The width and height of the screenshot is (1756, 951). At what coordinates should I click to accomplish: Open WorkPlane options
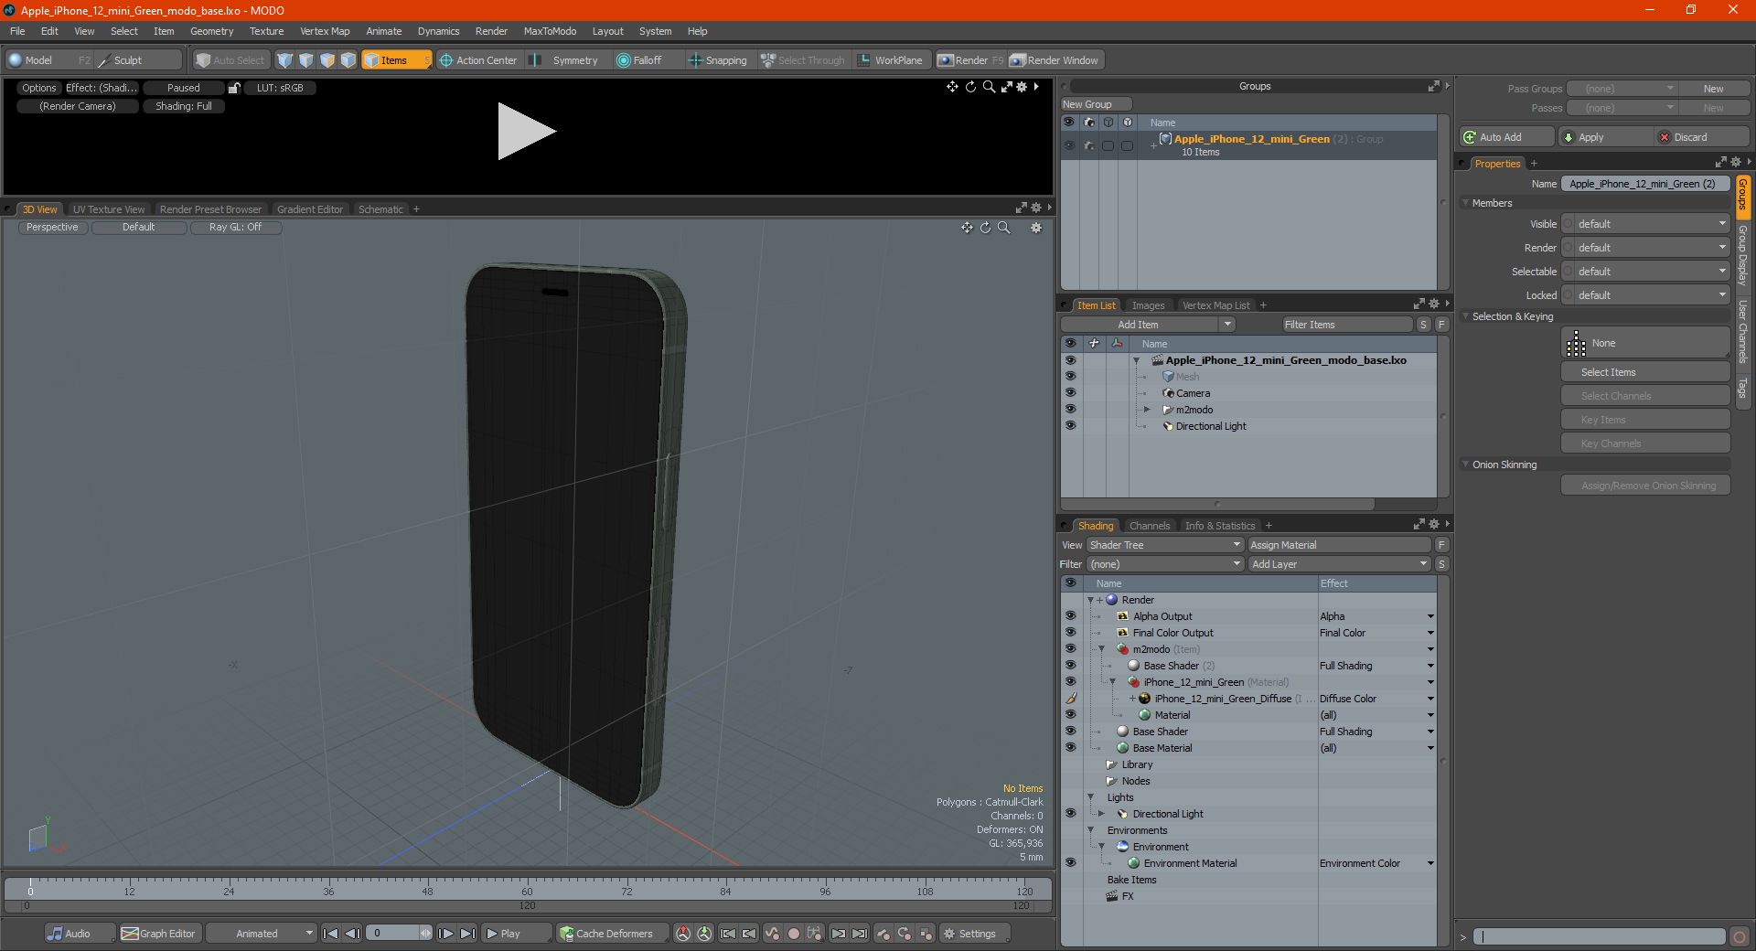point(890,60)
